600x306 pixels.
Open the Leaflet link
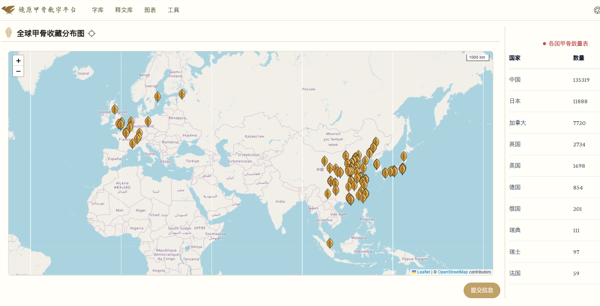[423, 272]
